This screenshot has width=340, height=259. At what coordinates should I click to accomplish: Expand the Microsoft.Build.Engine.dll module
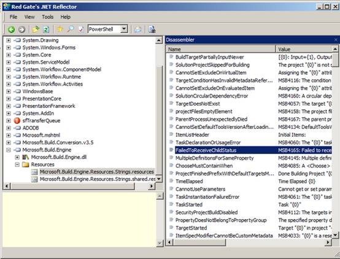17,157
